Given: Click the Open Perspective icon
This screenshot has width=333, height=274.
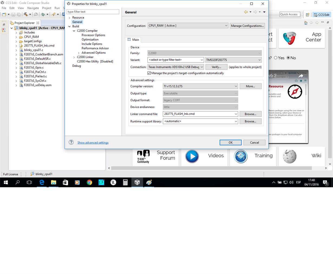Looking at the screenshot, I should [308, 15].
